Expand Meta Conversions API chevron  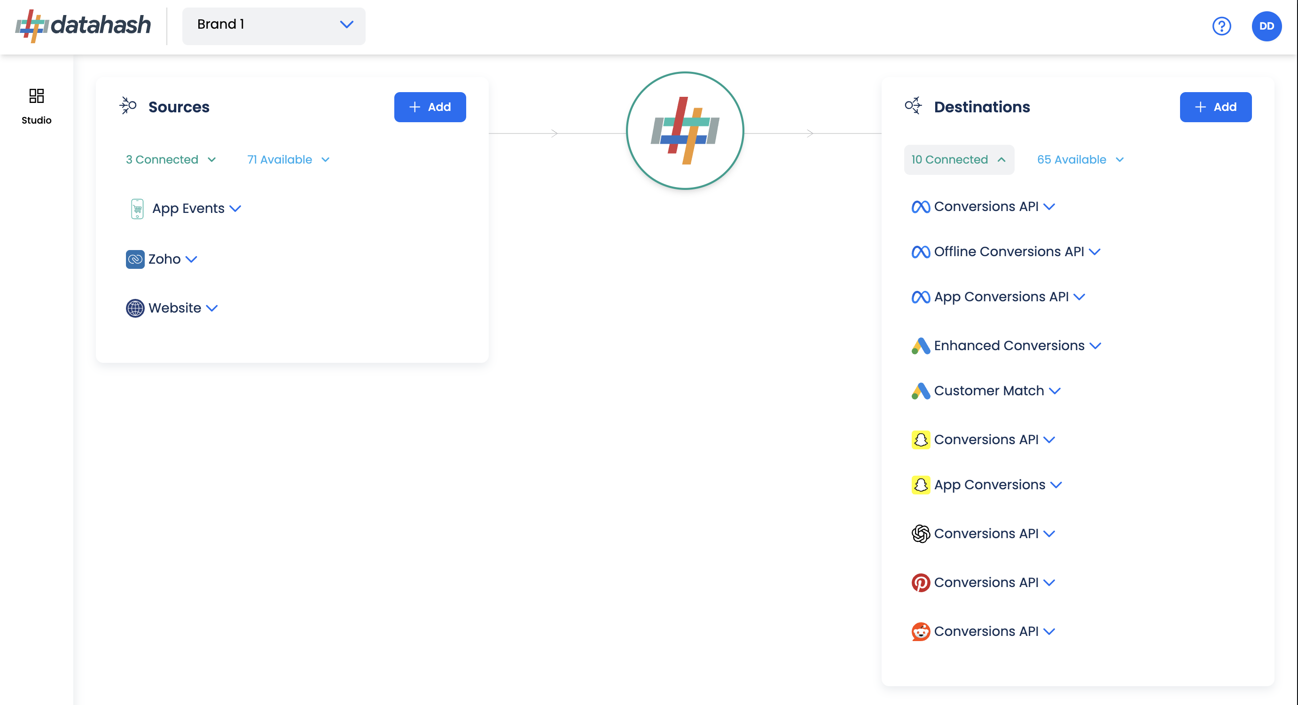(1049, 207)
